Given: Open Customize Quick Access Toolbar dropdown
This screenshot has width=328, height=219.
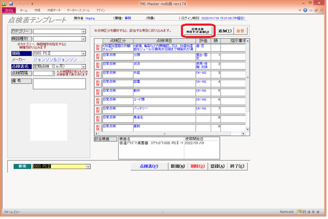Looking at the screenshot, I should coord(32,4).
